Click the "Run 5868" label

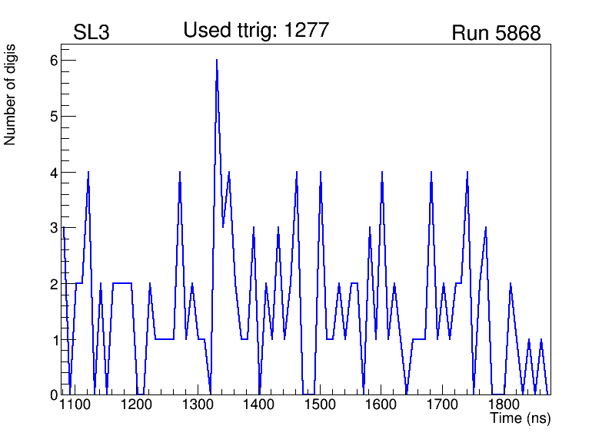496,33
